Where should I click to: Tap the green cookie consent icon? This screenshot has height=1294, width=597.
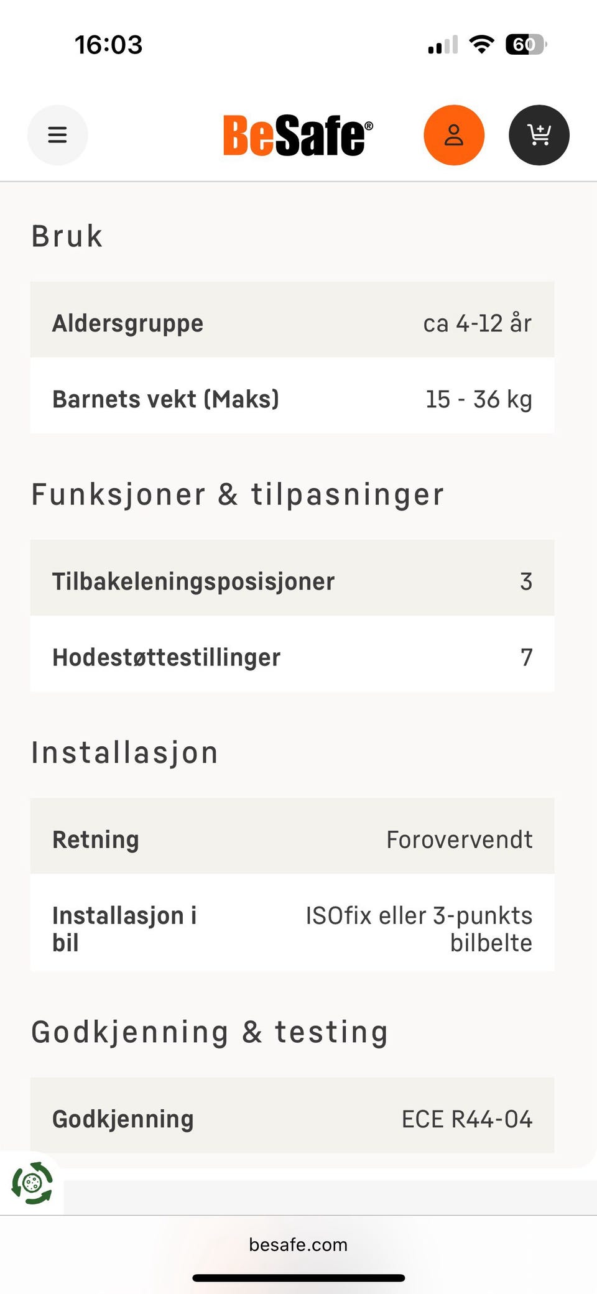tap(32, 1183)
